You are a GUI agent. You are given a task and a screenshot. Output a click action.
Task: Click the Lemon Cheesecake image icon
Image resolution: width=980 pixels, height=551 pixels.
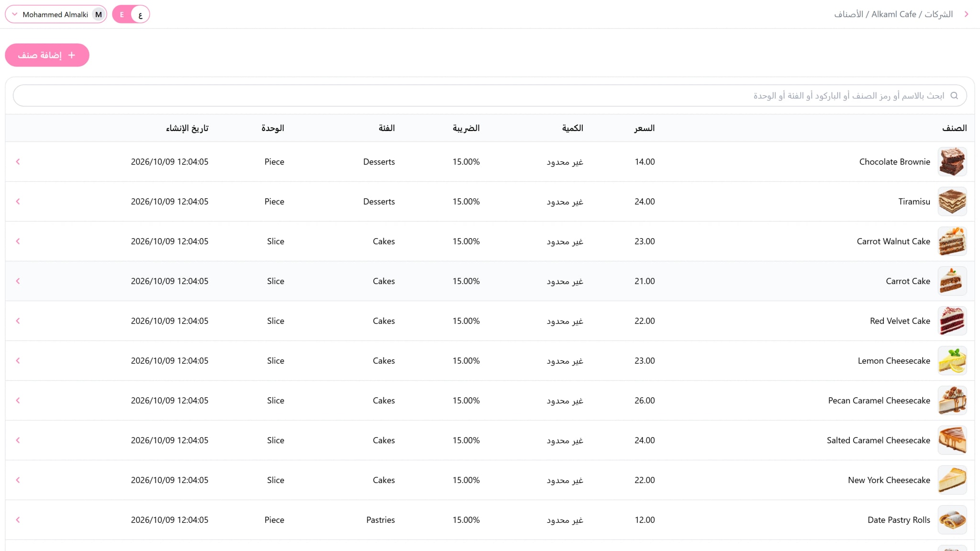pyautogui.click(x=952, y=361)
